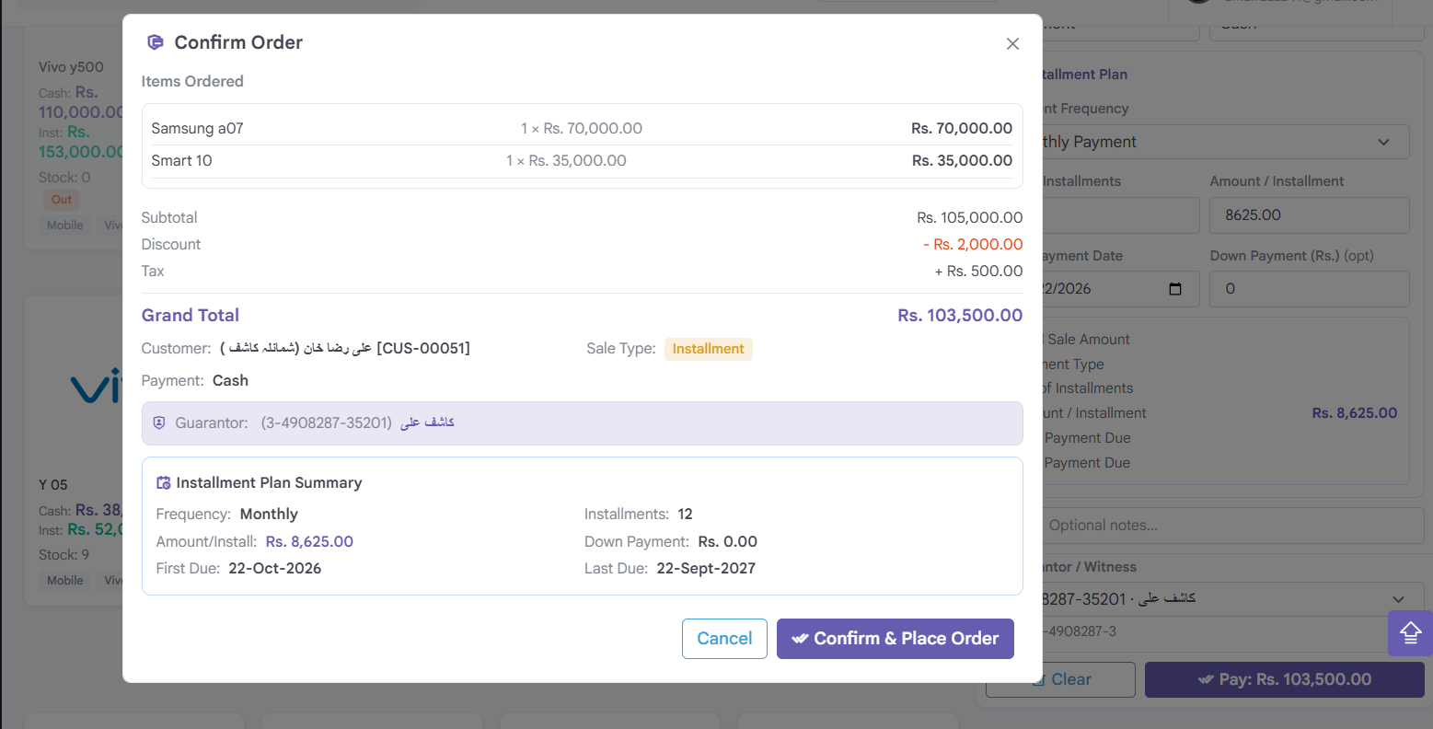Click the Vivo y500 product name
This screenshot has height=729, width=1433.
[x=71, y=67]
